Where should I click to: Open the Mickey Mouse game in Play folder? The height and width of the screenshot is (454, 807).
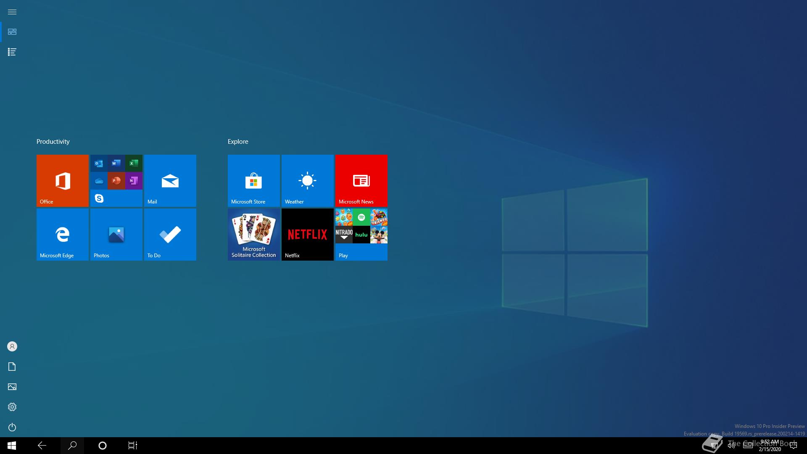click(x=379, y=235)
